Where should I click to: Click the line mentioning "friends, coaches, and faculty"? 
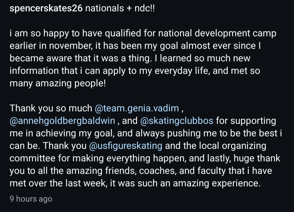(141, 171)
